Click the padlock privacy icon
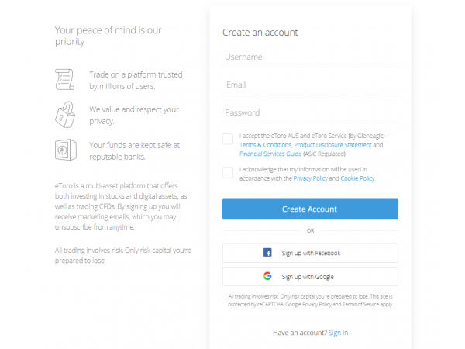465x349 pixels. point(65,115)
